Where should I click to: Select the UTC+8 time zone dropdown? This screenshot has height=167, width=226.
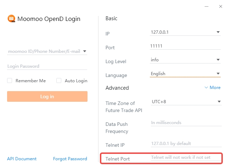(218, 102)
